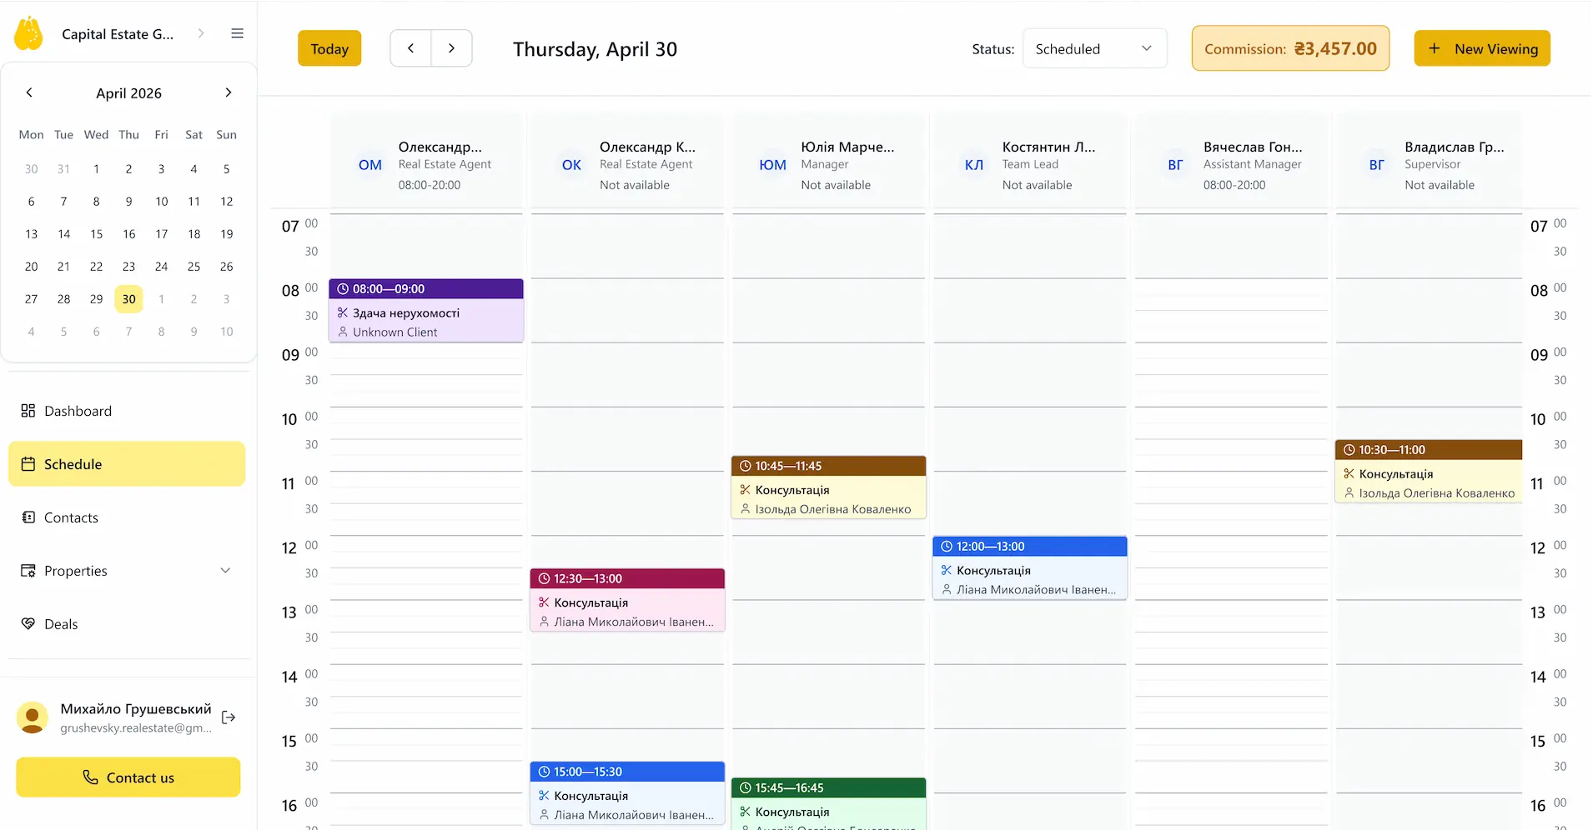The height and width of the screenshot is (830, 1593).
Task: Open the 15:00—15:30 Консультація appointment
Action: [x=627, y=793]
